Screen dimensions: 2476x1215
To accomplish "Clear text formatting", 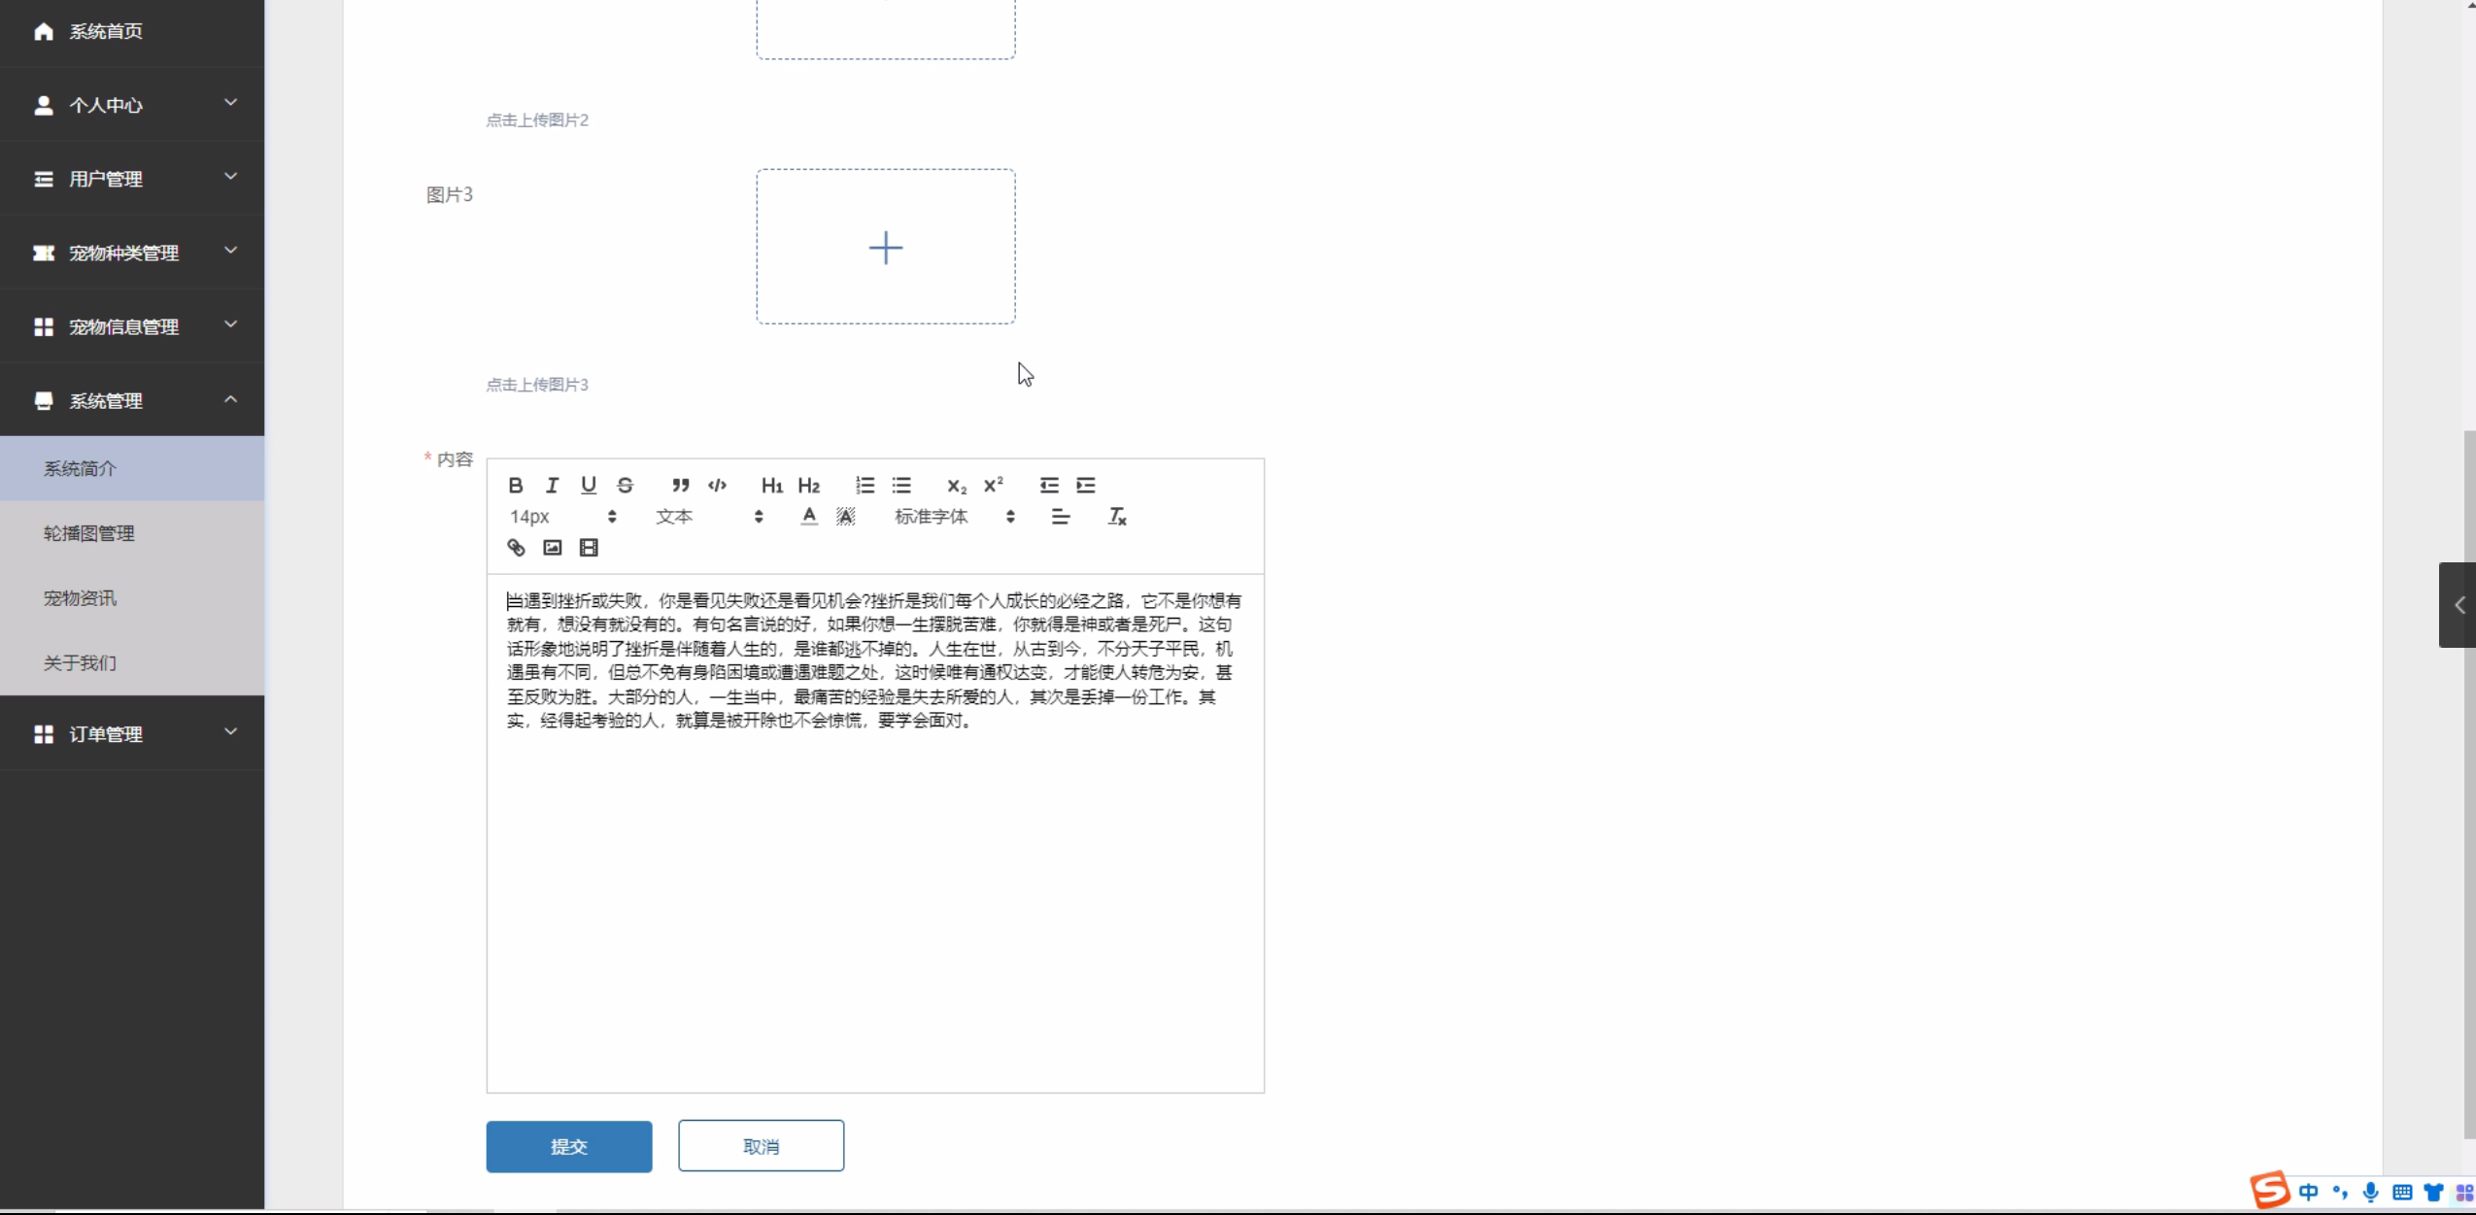I will click(1117, 517).
